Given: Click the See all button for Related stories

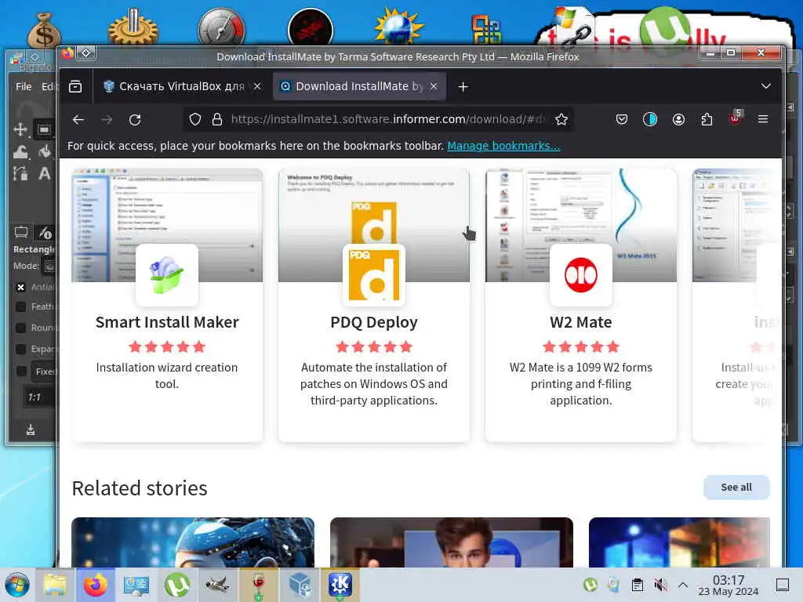Looking at the screenshot, I should click(x=736, y=488).
